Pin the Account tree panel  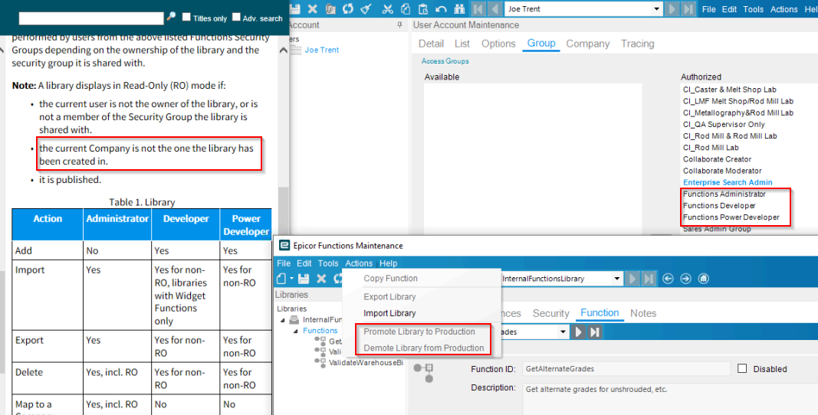point(399,25)
